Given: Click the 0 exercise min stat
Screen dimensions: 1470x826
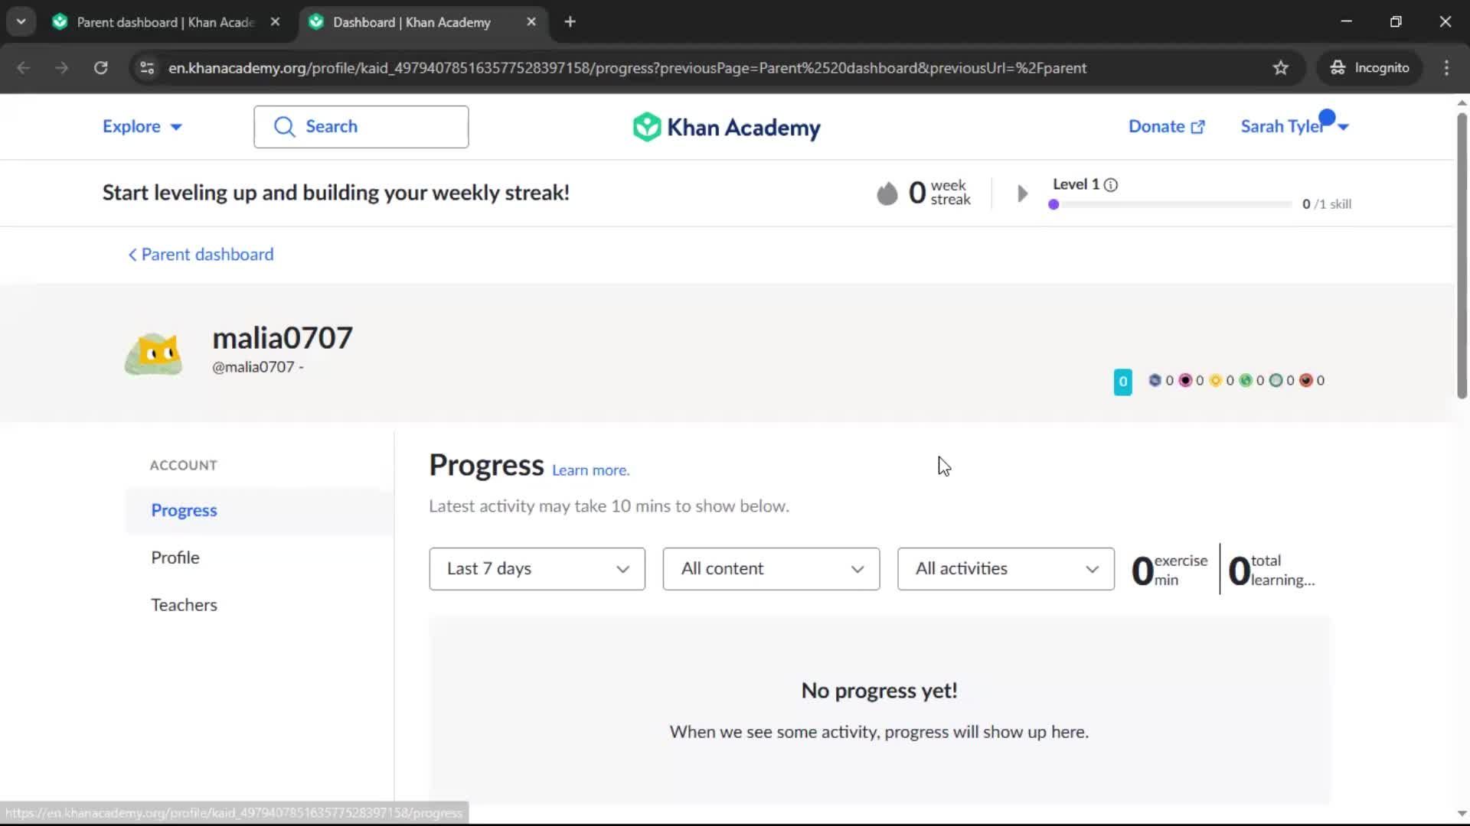Looking at the screenshot, I should click(x=1169, y=571).
